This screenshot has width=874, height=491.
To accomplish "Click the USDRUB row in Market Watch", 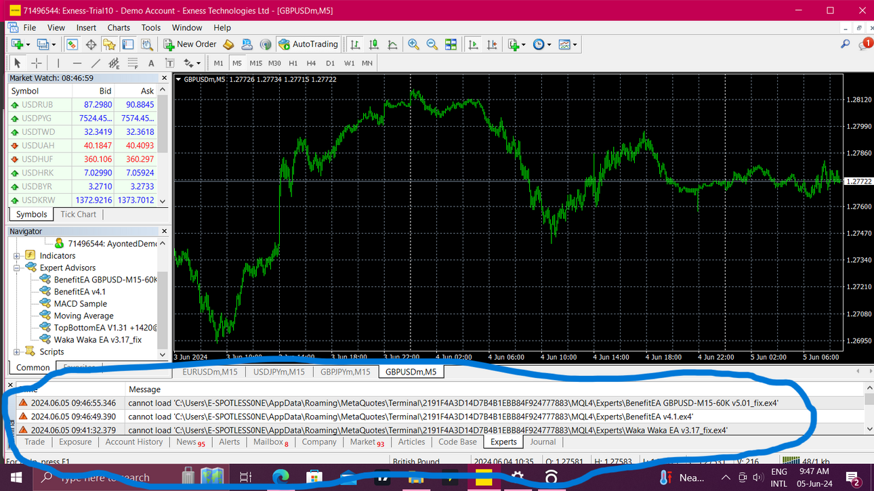I will [82, 105].
